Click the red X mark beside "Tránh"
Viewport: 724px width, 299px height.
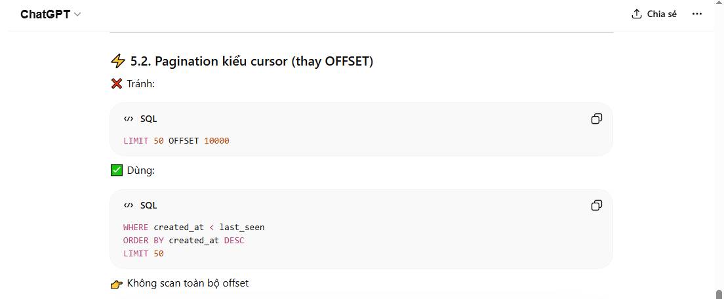117,83
